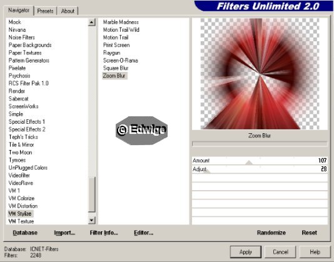
Task: Select the Sabercat category
Action: 18,99
